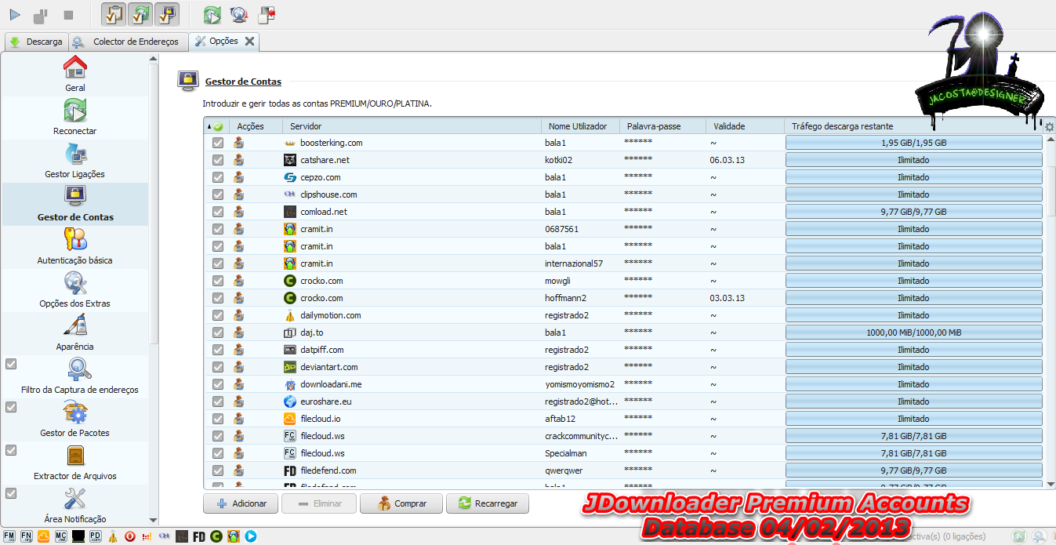Click the Start downloads play icon
The width and height of the screenshot is (1056, 545).
16,15
